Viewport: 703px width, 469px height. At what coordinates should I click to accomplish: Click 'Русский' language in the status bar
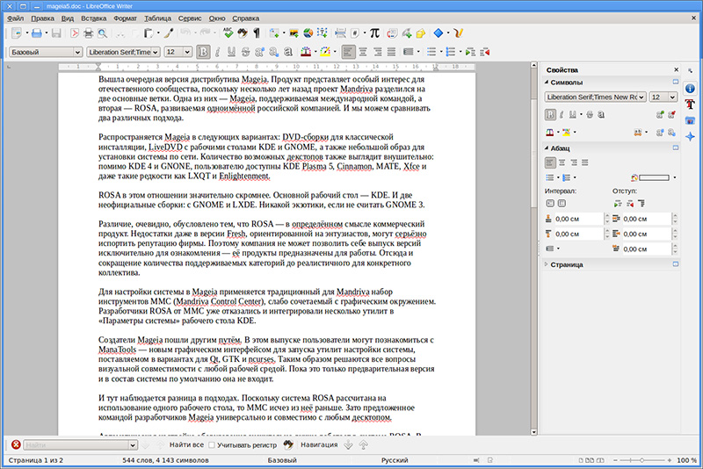tap(395, 460)
